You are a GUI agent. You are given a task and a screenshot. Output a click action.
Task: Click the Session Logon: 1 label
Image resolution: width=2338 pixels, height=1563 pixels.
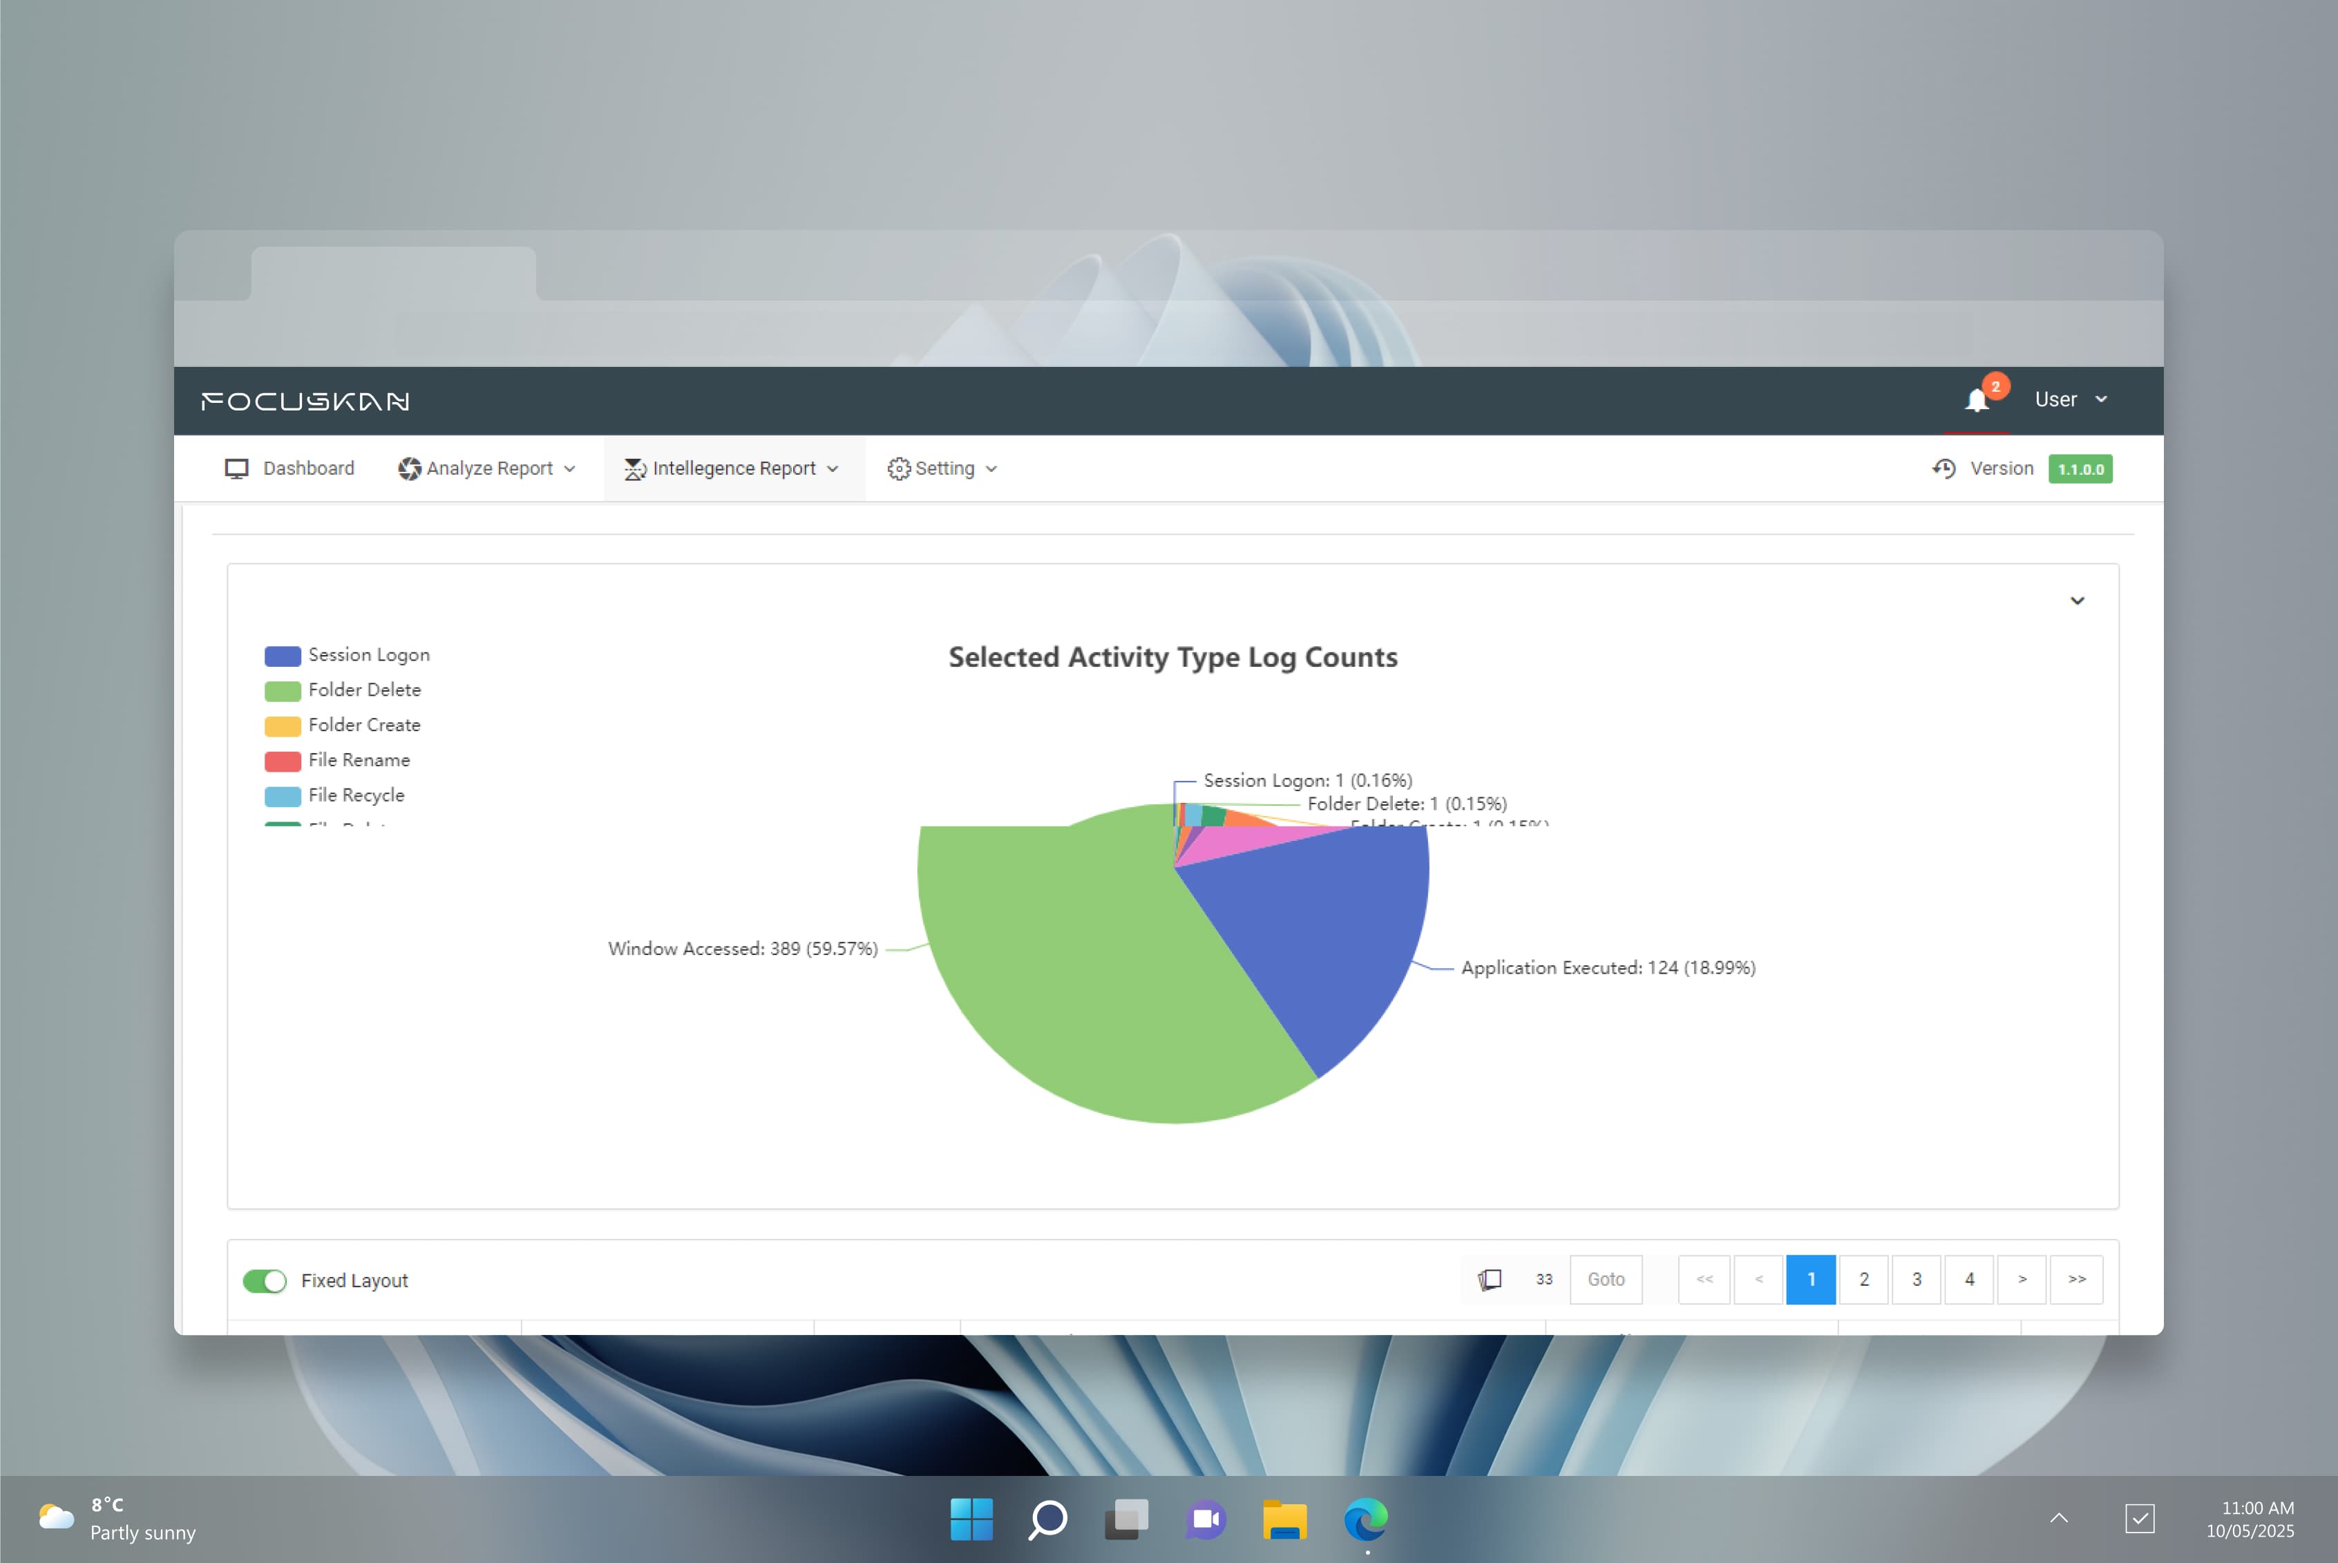coord(1308,781)
